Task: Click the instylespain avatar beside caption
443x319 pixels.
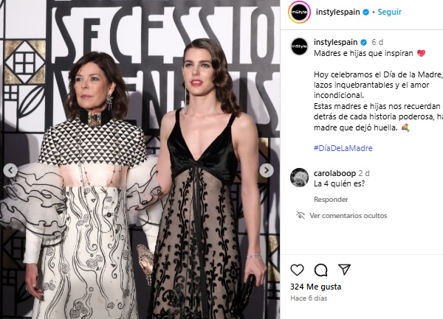Action: point(299,46)
